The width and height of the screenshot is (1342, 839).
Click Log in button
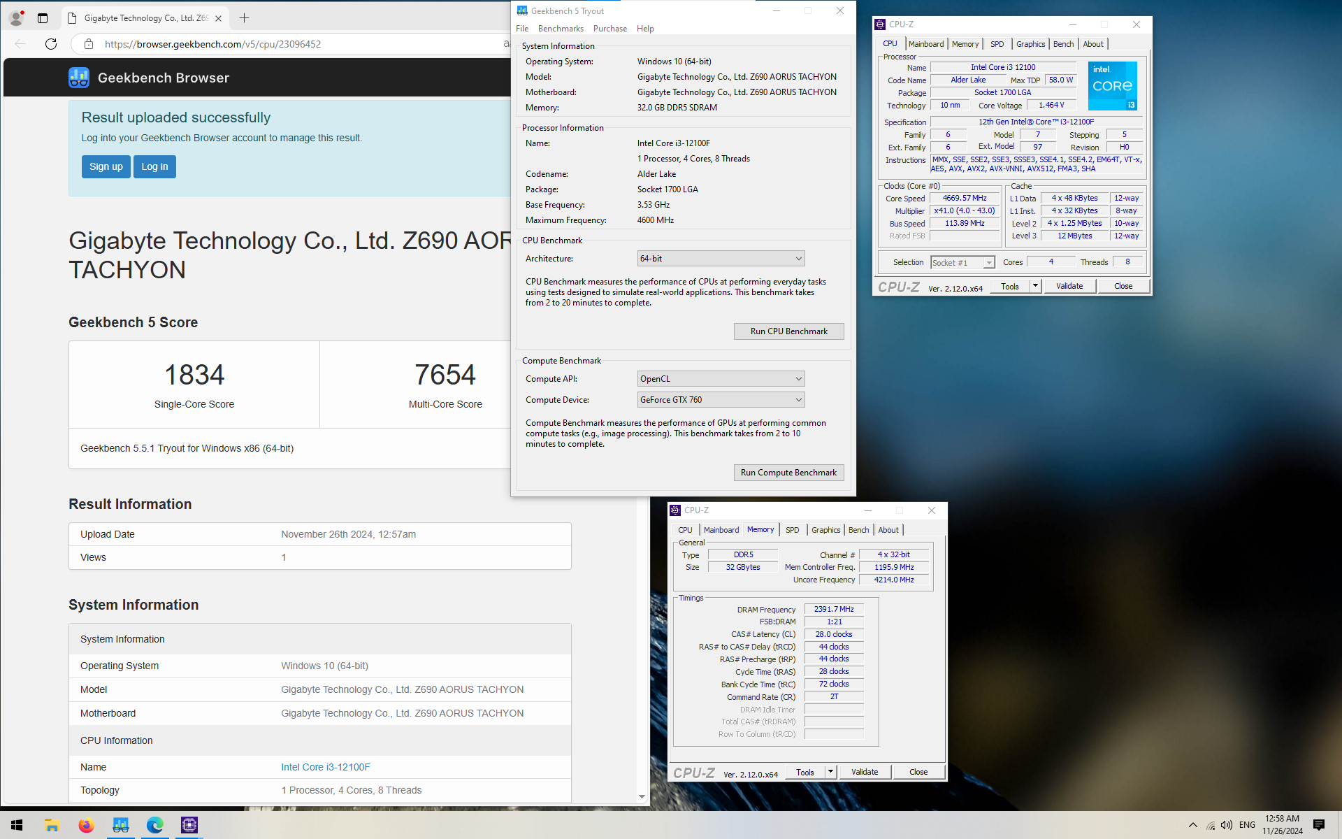pyautogui.click(x=154, y=166)
